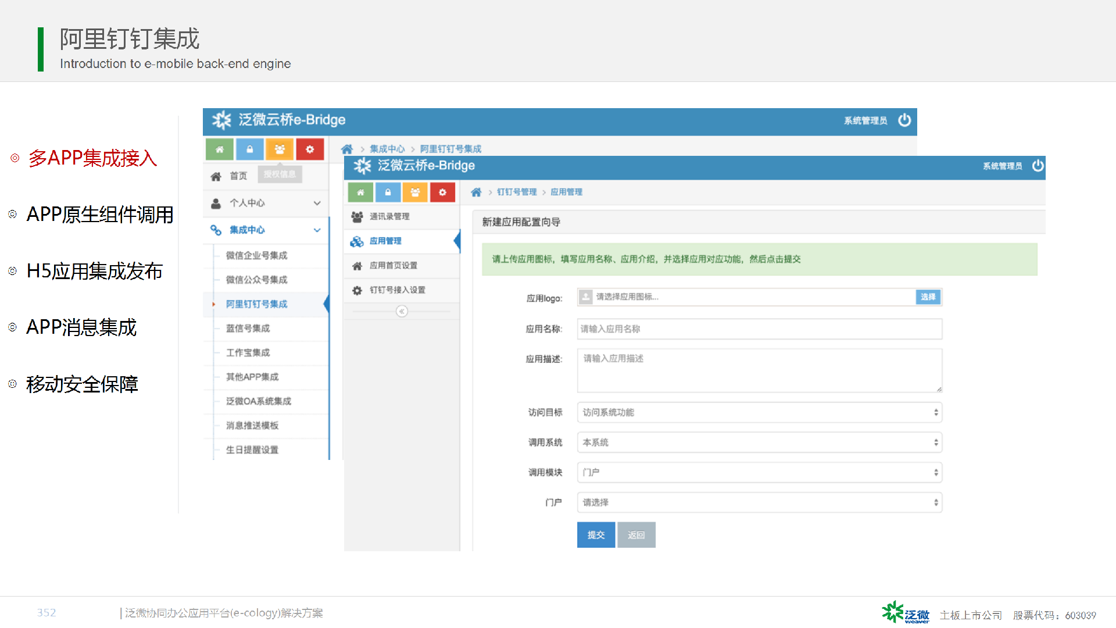Open 调用模块 dropdown

759,472
